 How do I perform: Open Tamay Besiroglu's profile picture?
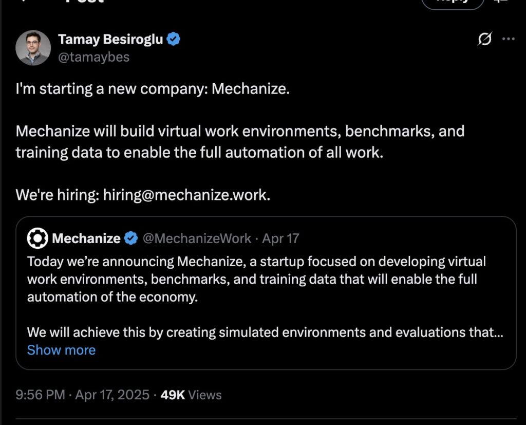click(33, 48)
